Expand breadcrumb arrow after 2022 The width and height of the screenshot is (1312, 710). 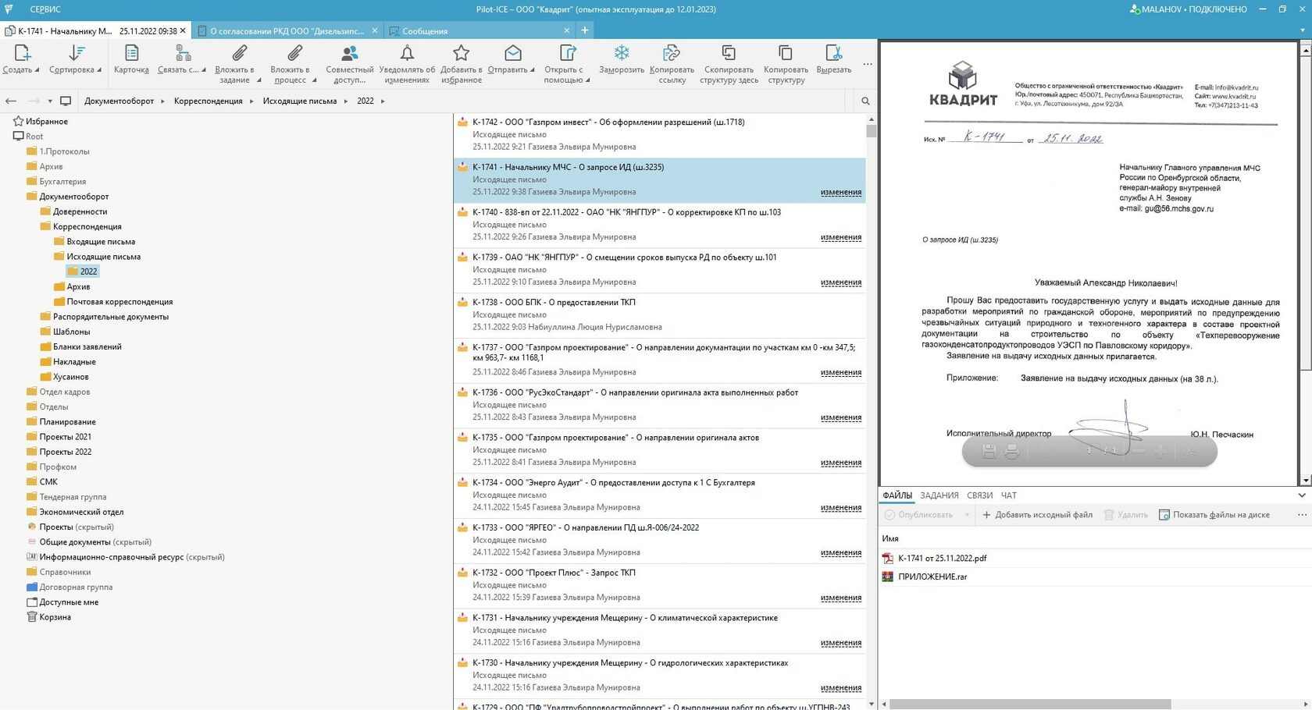[383, 101]
